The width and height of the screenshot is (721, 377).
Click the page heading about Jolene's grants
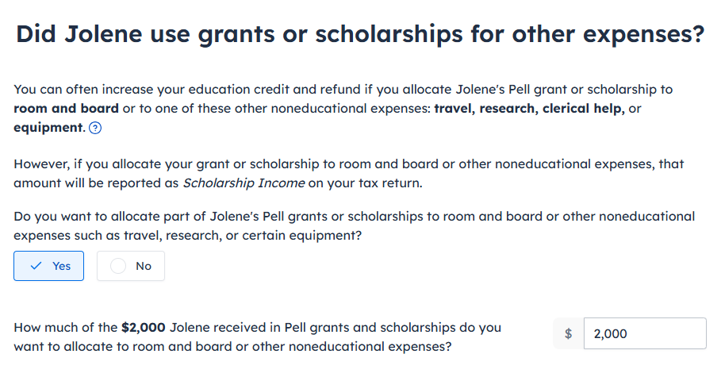pos(360,34)
